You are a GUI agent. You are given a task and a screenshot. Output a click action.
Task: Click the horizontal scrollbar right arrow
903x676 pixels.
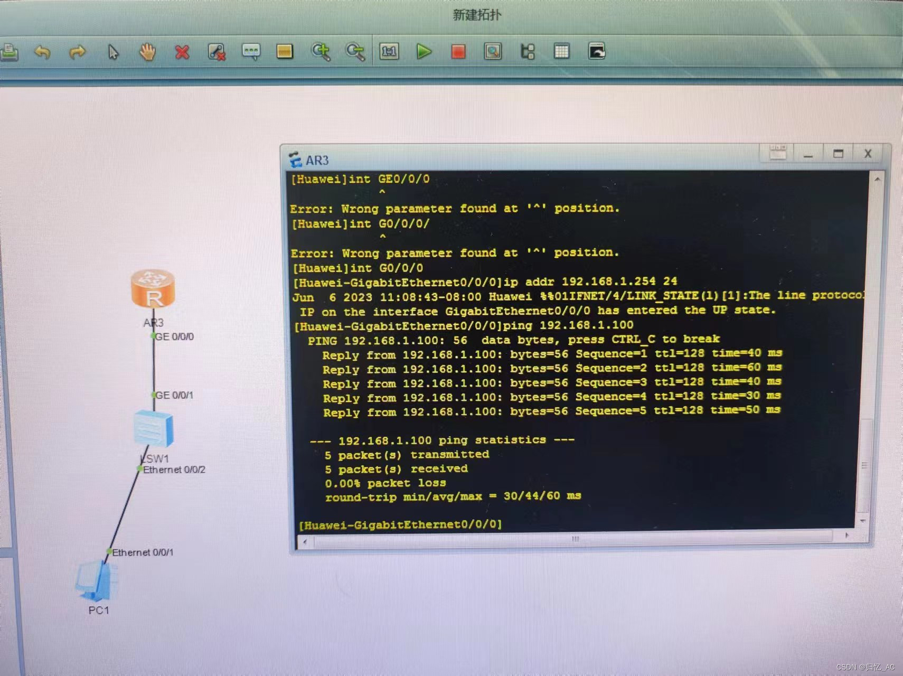click(x=847, y=536)
